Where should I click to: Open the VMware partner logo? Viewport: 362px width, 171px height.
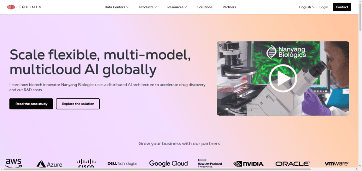click(x=337, y=164)
